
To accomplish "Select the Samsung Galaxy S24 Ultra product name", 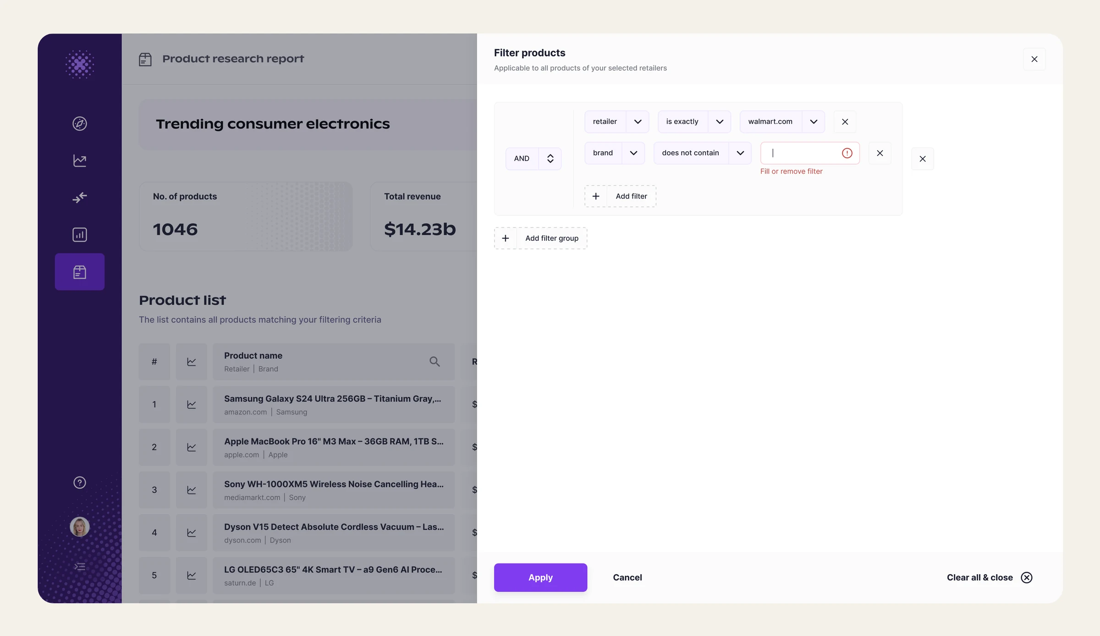I will (x=333, y=398).
